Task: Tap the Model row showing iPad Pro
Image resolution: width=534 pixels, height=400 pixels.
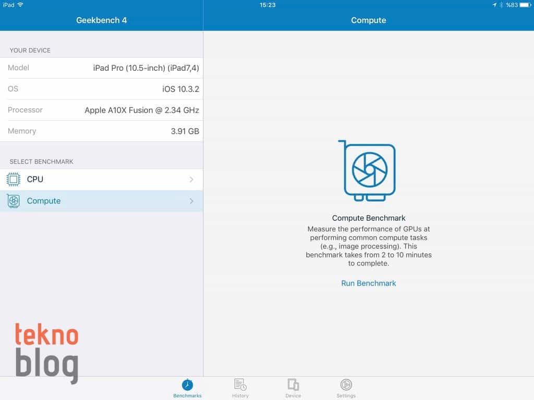Action: [102, 68]
